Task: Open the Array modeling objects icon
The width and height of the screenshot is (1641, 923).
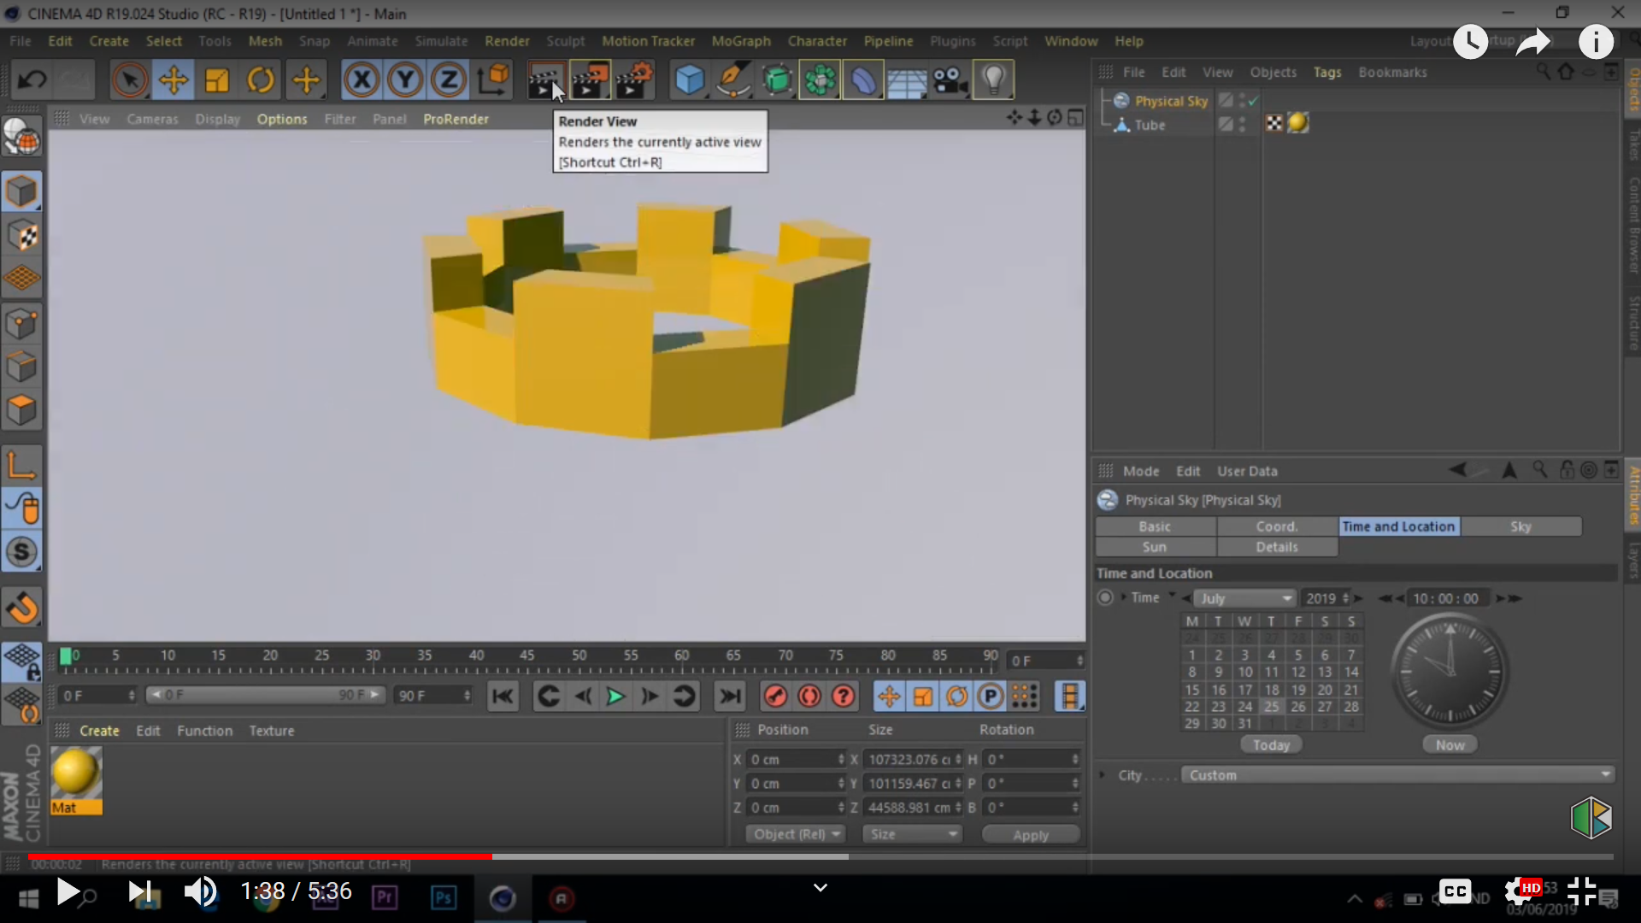Action: (x=820, y=80)
